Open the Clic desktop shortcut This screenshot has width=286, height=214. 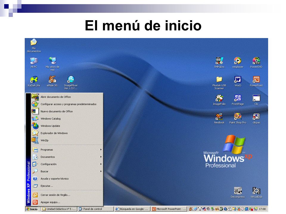click(x=256, y=100)
